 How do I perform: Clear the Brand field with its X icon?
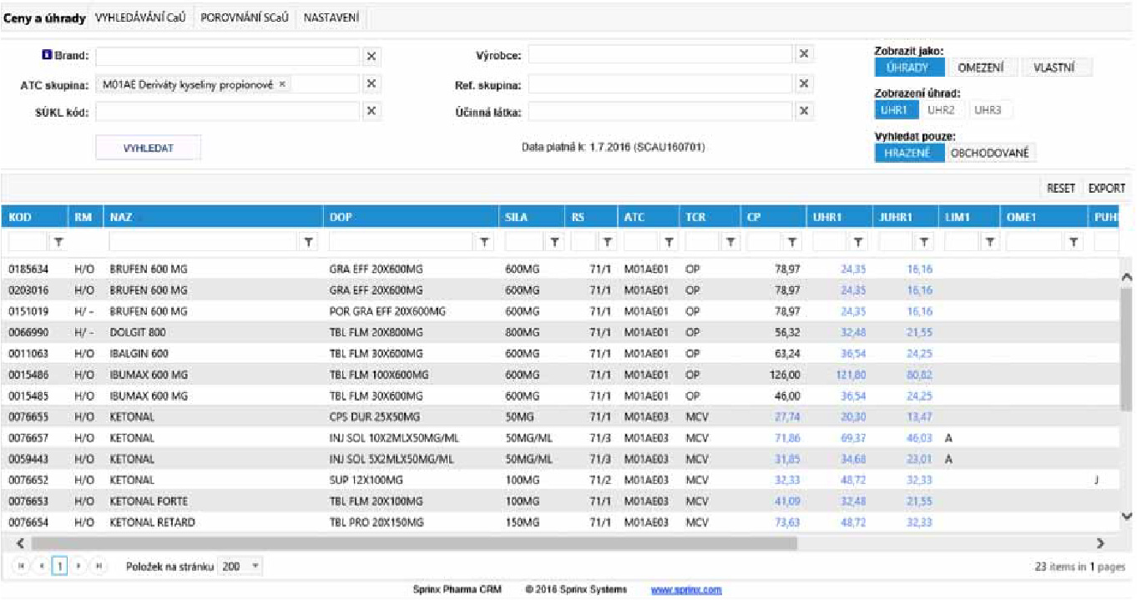(372, 56)
